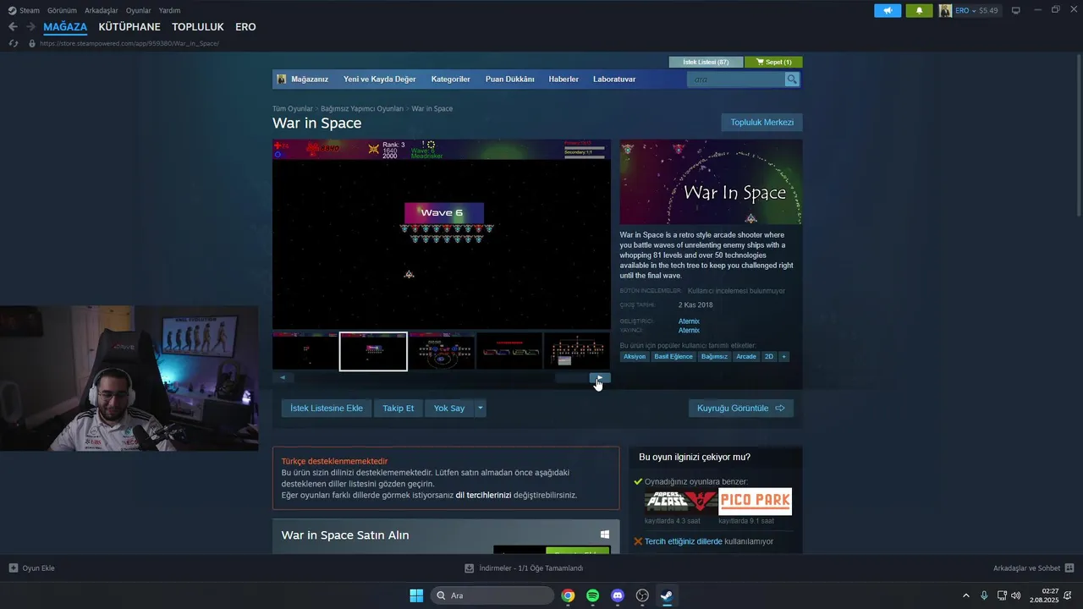This screenshot has height=609, width=1083.
Task: Open Yeni ve Kayda Değer menu
Action: click(380, 79)
